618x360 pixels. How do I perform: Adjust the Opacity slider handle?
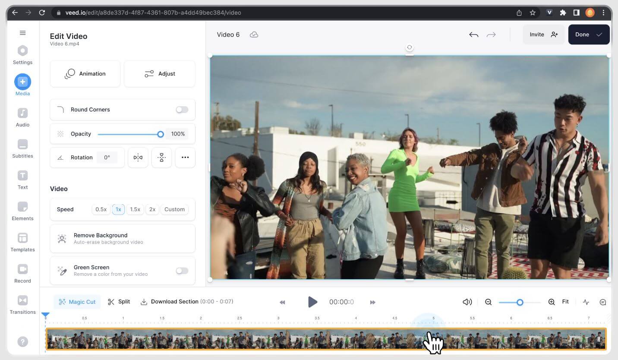click(161, 134)
